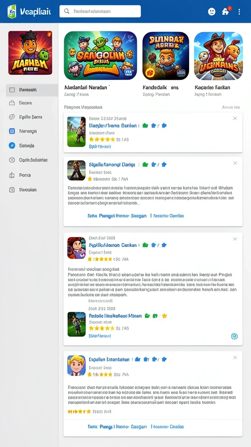Close the second game review card
This screenshot has width=251, height=447.
[235, 163]
